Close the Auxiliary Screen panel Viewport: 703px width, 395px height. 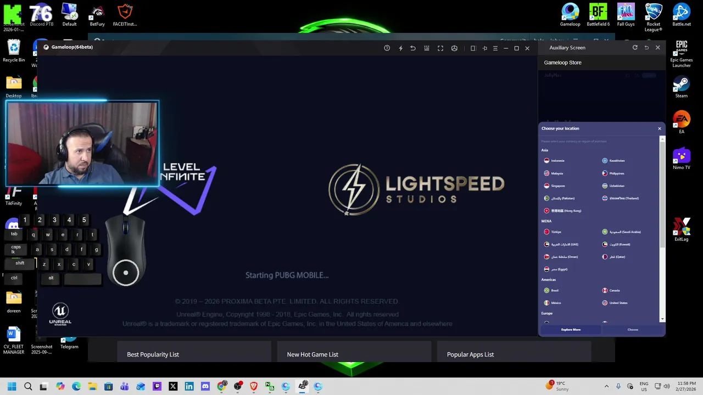point(658,48)
